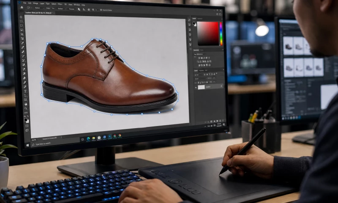Click the Search icon at top right
Screen dimensions: 338x203
coord(217,14)
